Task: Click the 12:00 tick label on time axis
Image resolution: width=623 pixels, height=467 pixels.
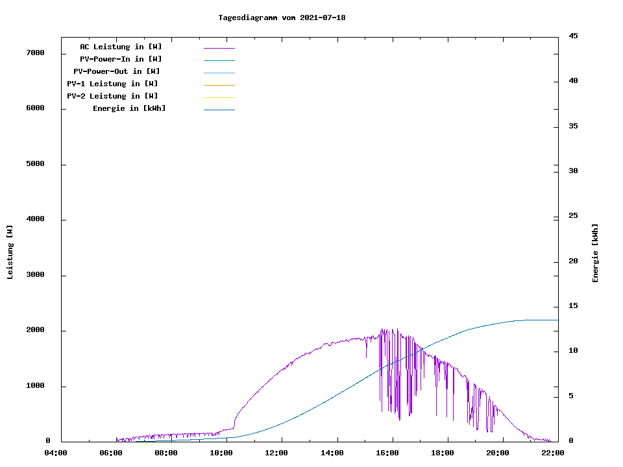Action: 276,453
